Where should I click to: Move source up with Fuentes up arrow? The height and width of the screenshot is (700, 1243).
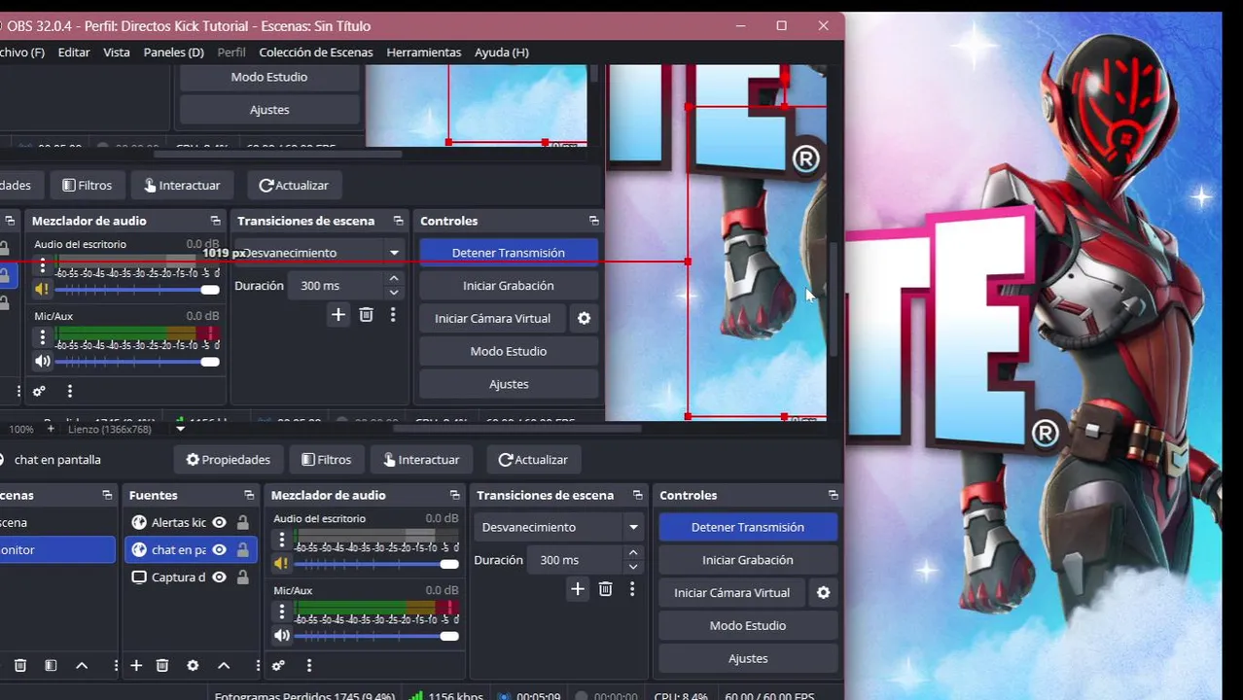coord(224,666)
